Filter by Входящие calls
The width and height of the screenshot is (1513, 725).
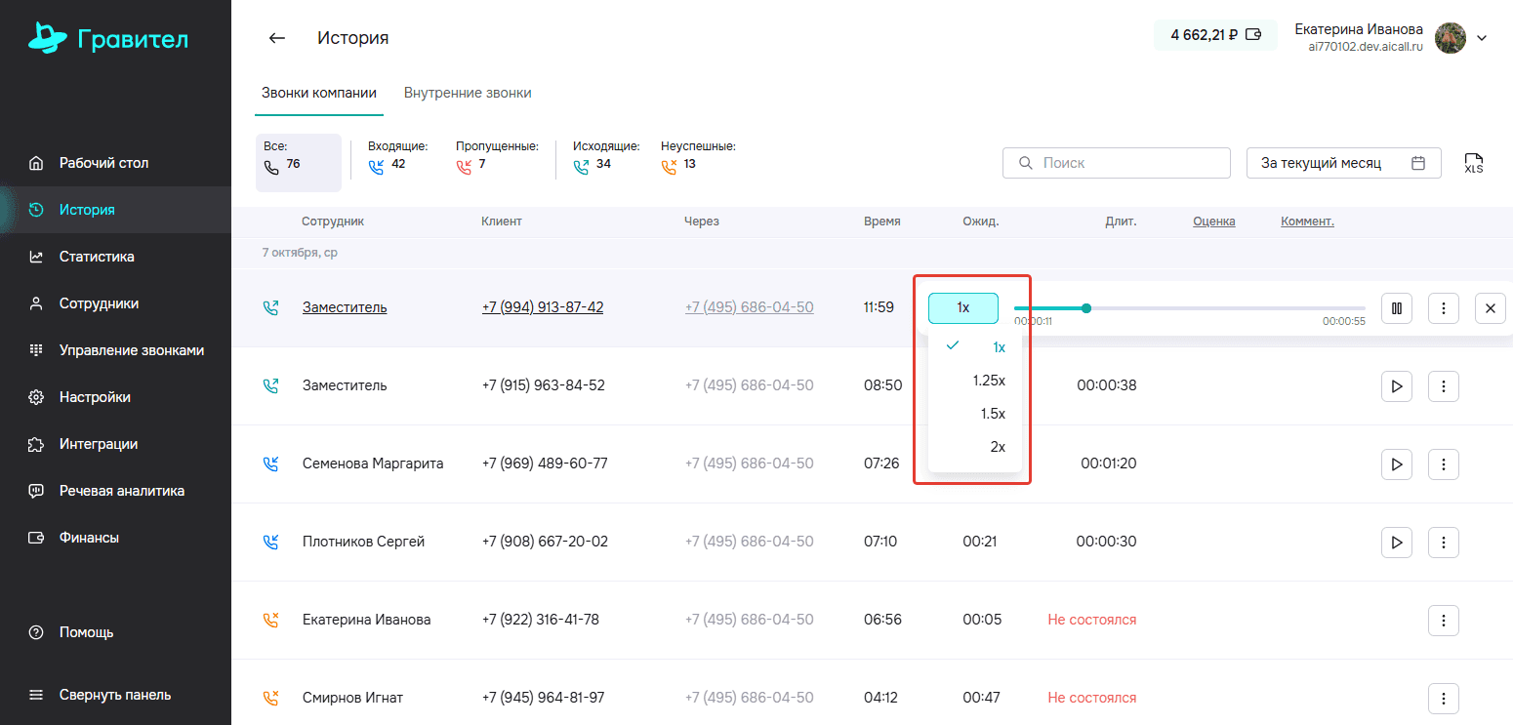click(x=398, y=156)
